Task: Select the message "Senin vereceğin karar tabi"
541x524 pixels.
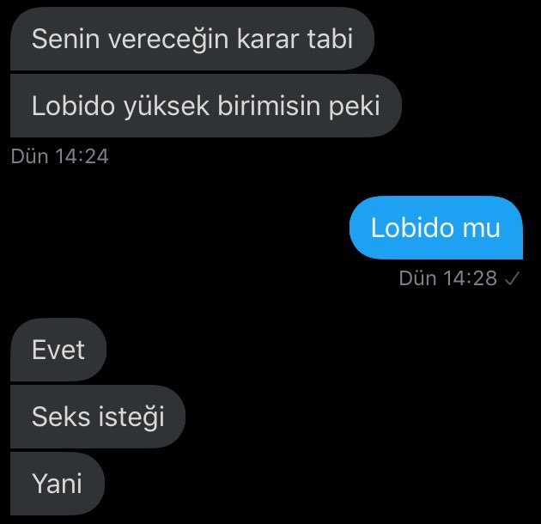Action: pyautogui.click(x=192, y=39)
